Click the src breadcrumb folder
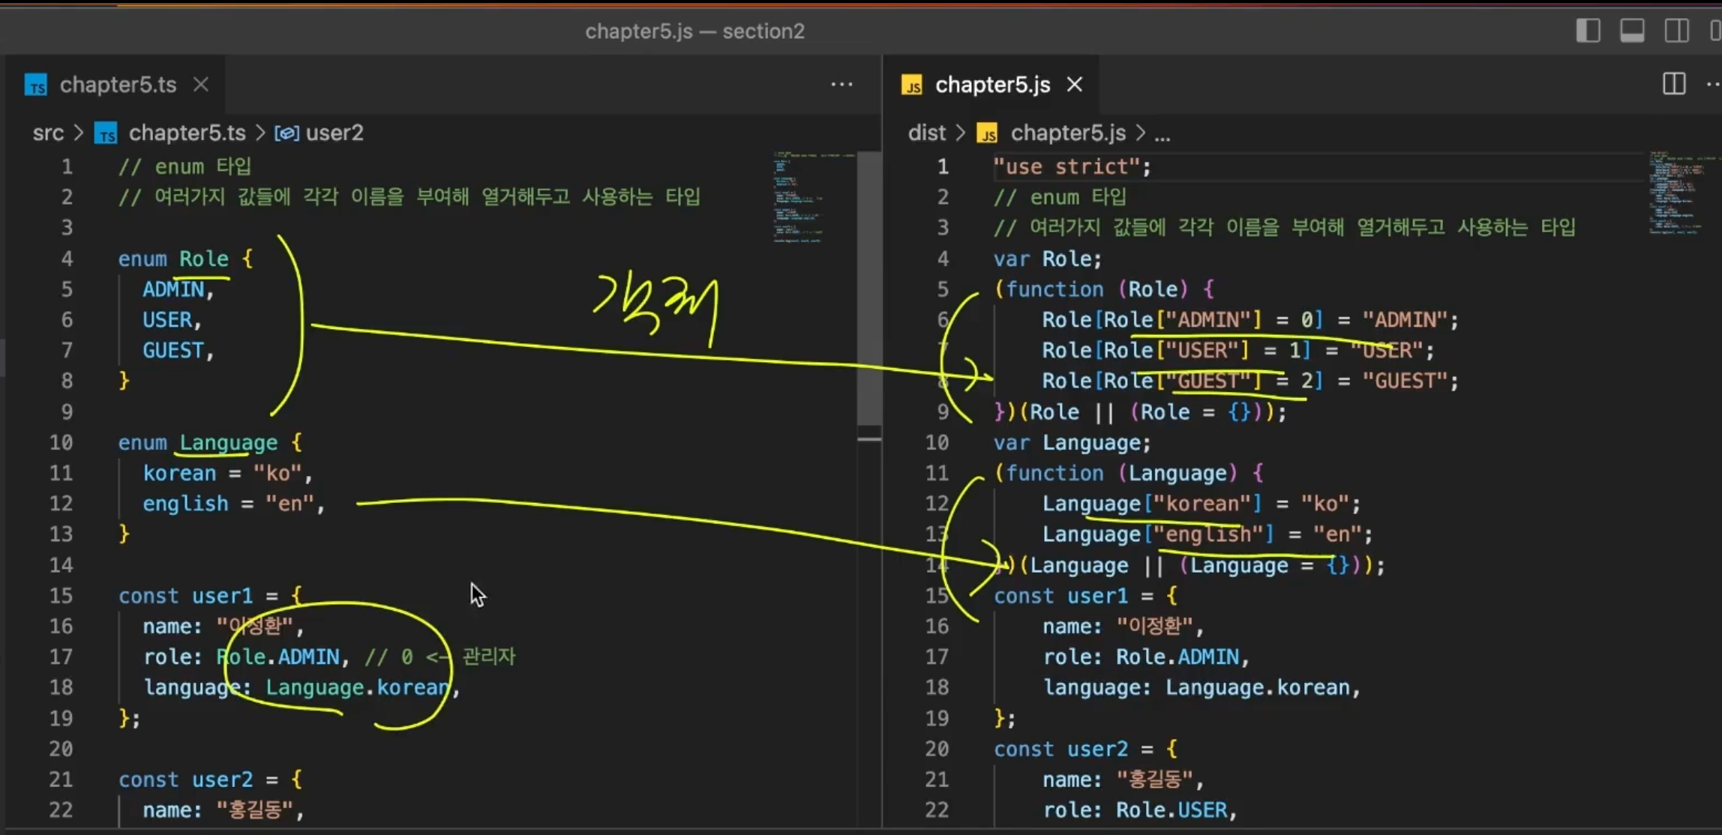1722x835 pixels. (x=48, y=133)
